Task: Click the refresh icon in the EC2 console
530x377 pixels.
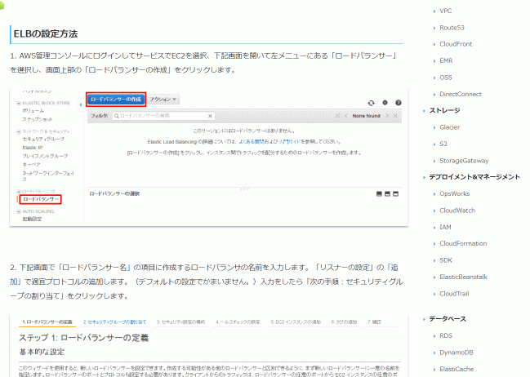Action: tap(371, 103)
